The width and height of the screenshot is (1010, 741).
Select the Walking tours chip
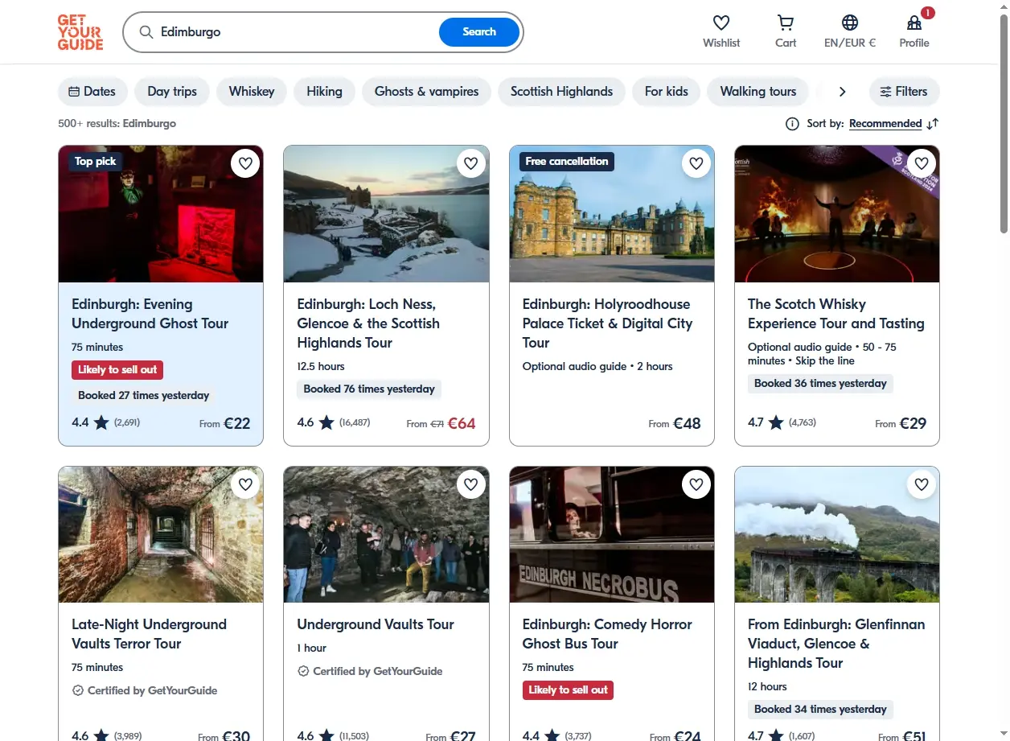[x=758, y=92]
